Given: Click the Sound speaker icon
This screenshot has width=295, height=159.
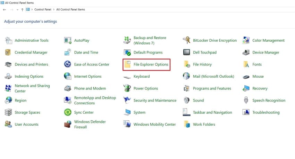Looking at the screenshot, I should click(186, 100).
